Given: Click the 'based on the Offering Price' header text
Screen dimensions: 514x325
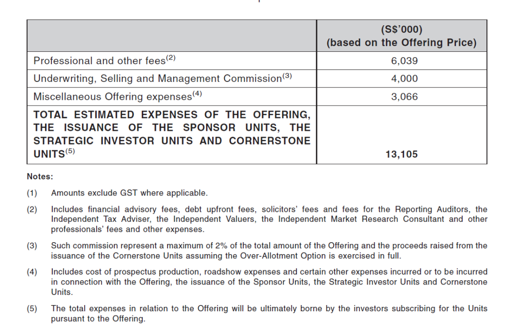Looking at the screenshot, I should [x=402, y=43].
